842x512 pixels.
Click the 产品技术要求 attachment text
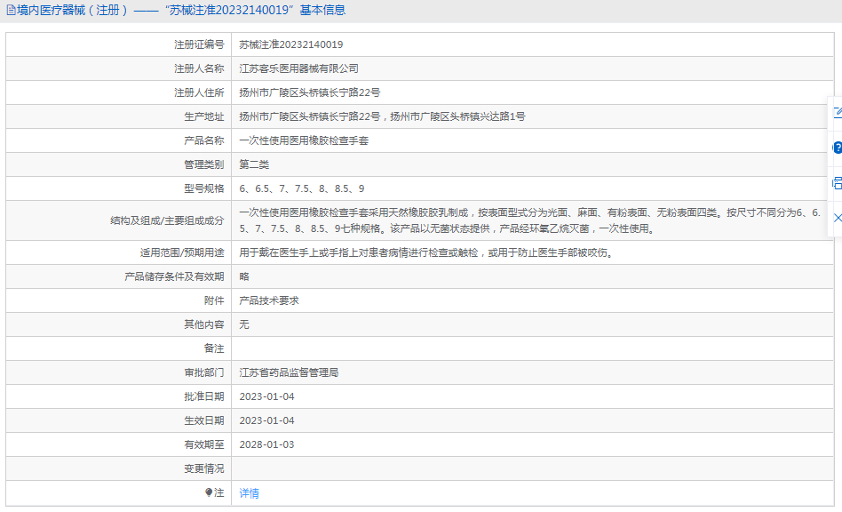[269, 300]
